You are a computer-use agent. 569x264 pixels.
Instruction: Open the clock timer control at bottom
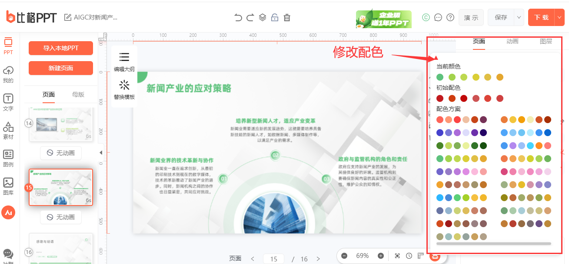point(409,256)
